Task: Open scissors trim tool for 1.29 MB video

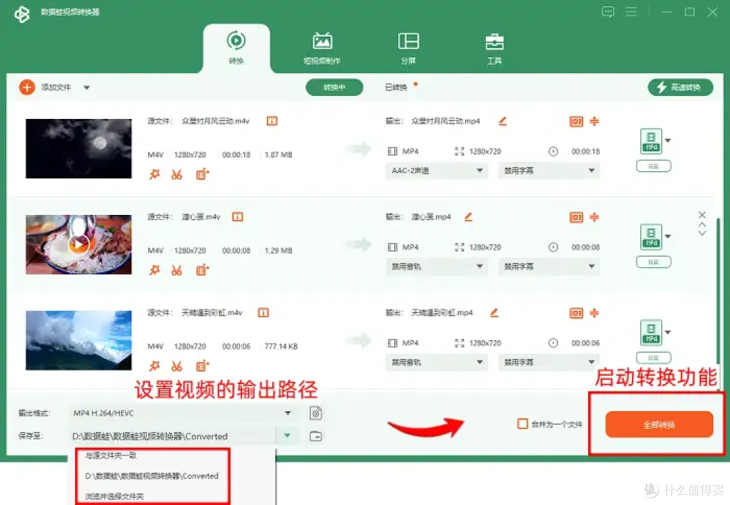Action: 176,270
